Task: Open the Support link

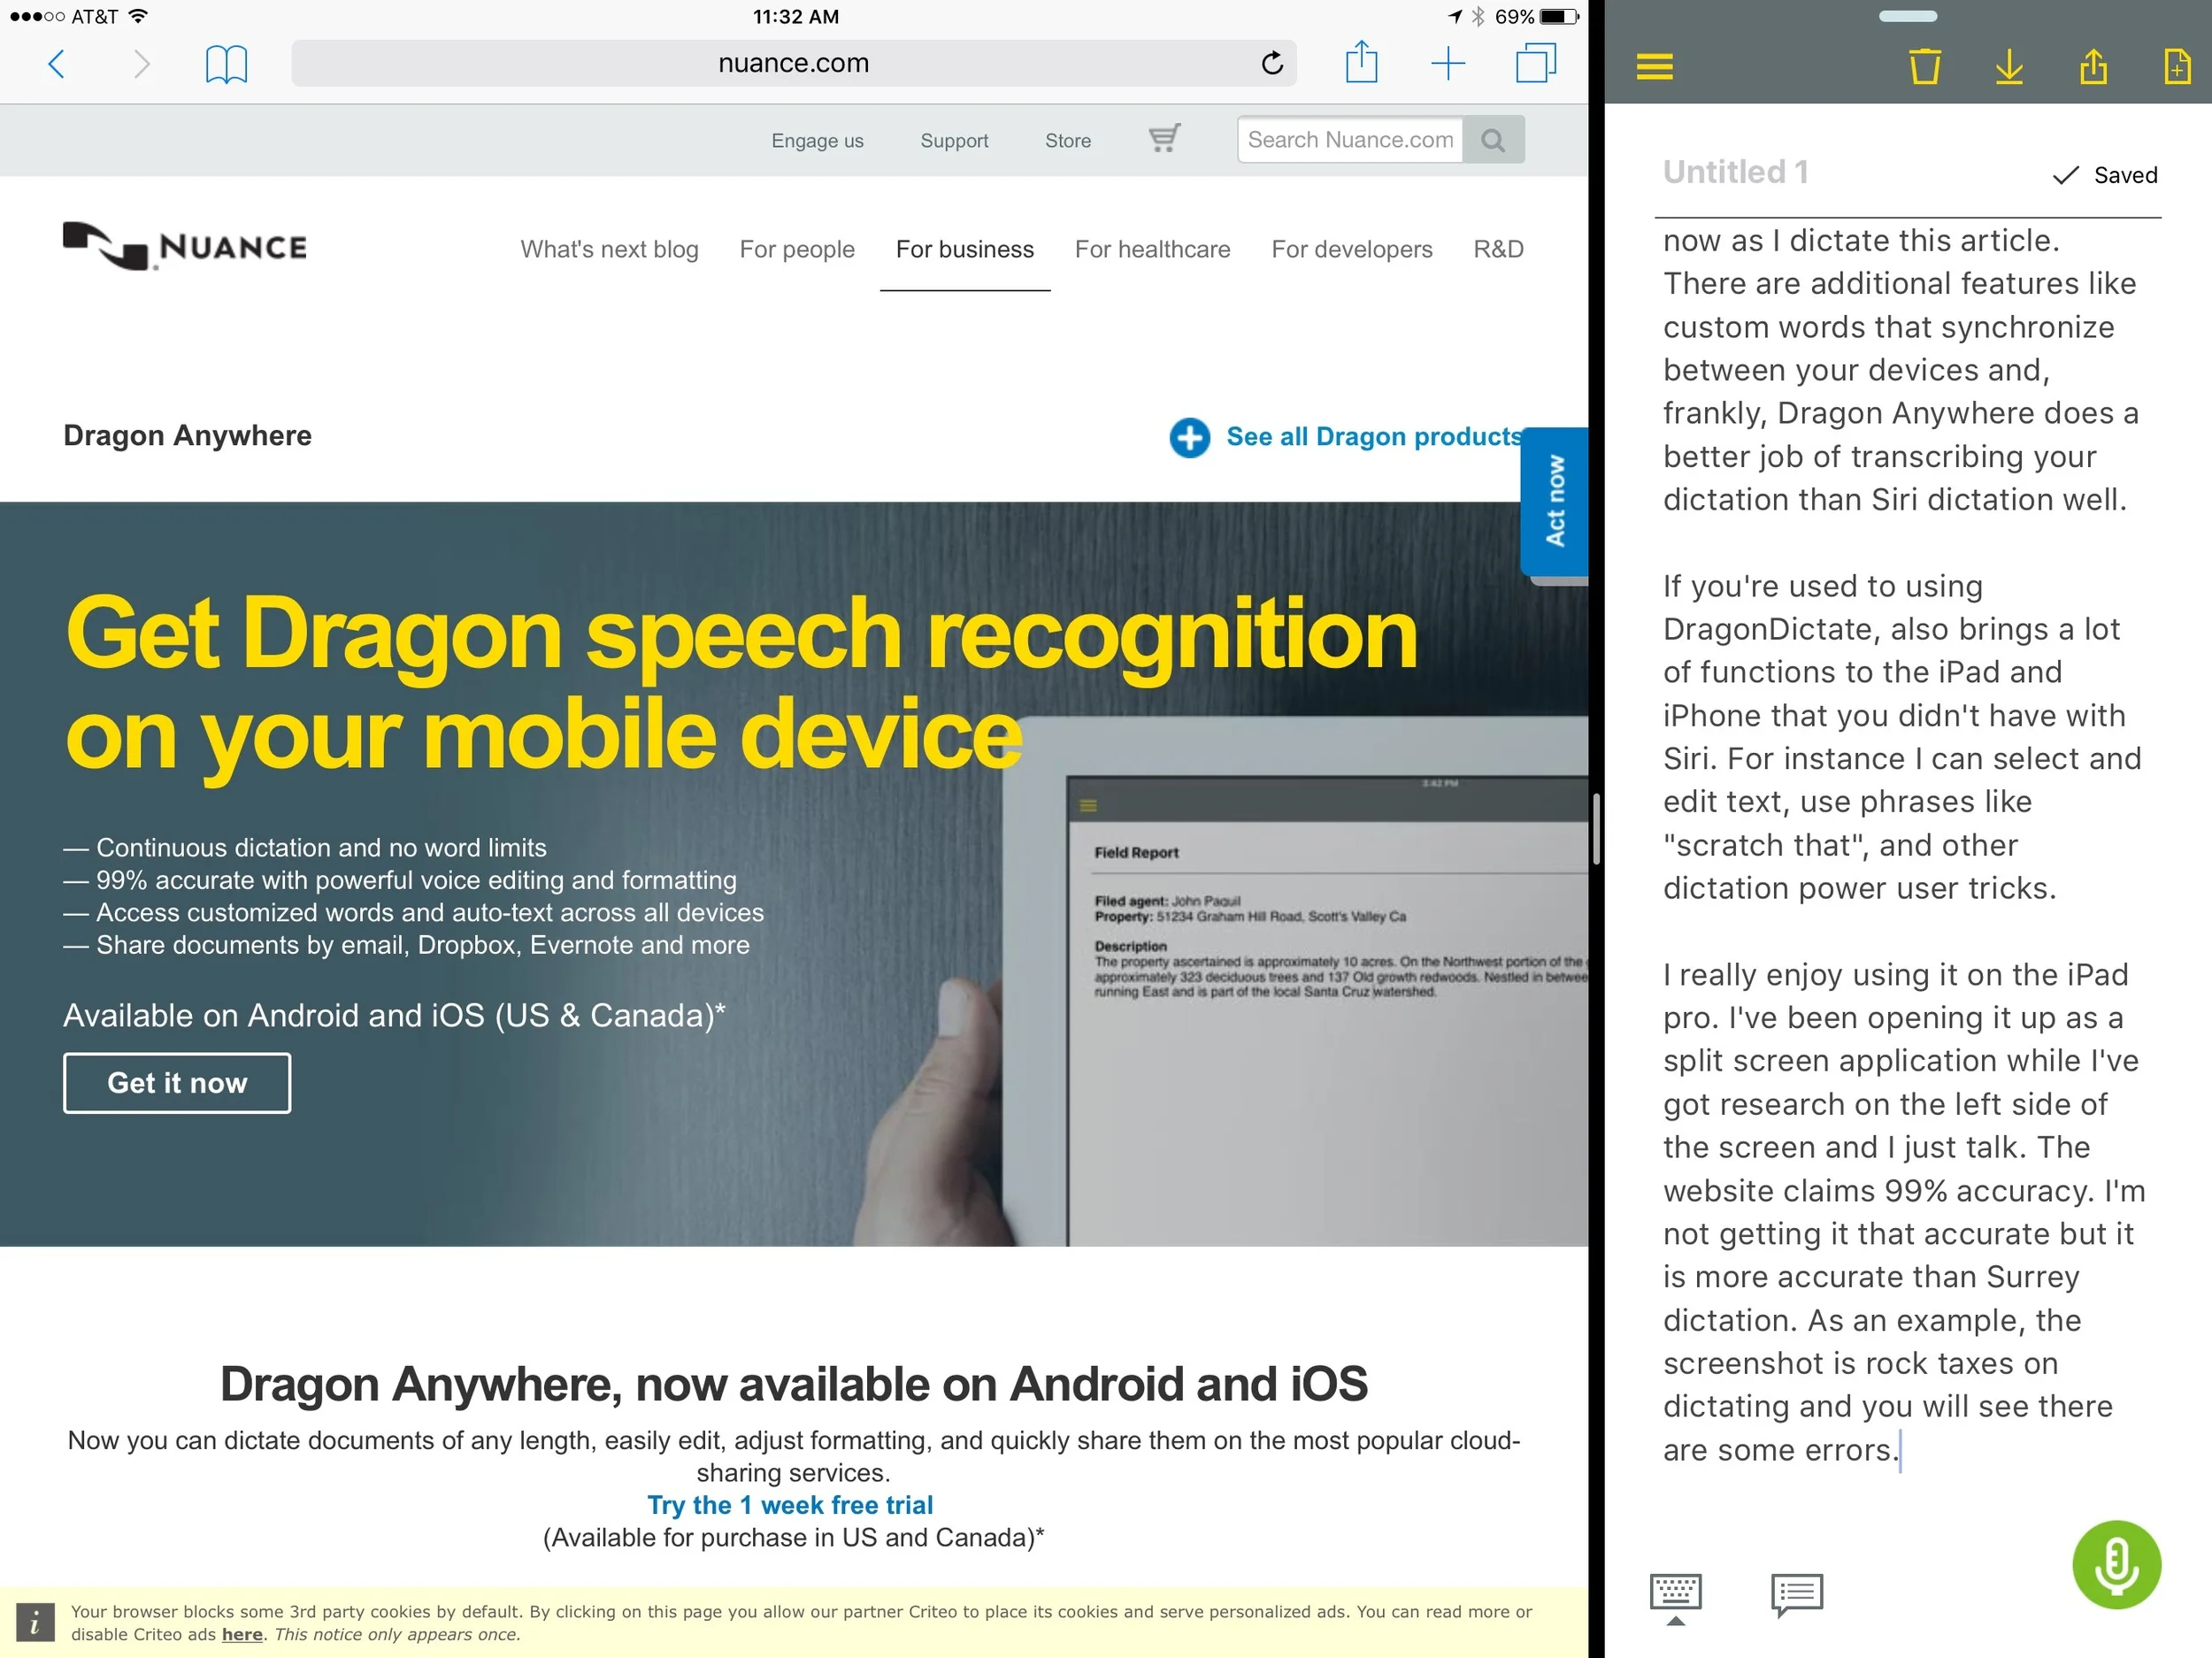Action: [954, 141]
